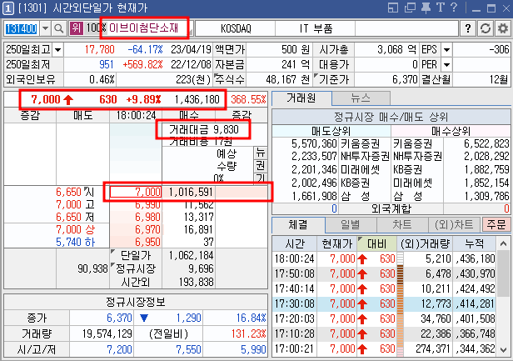Click the 외국계합 row label

(x=391, y=208)
